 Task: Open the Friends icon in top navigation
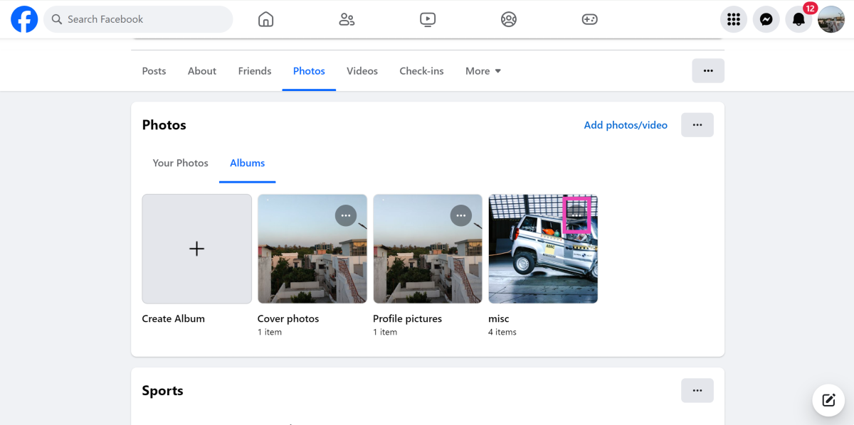347,19
